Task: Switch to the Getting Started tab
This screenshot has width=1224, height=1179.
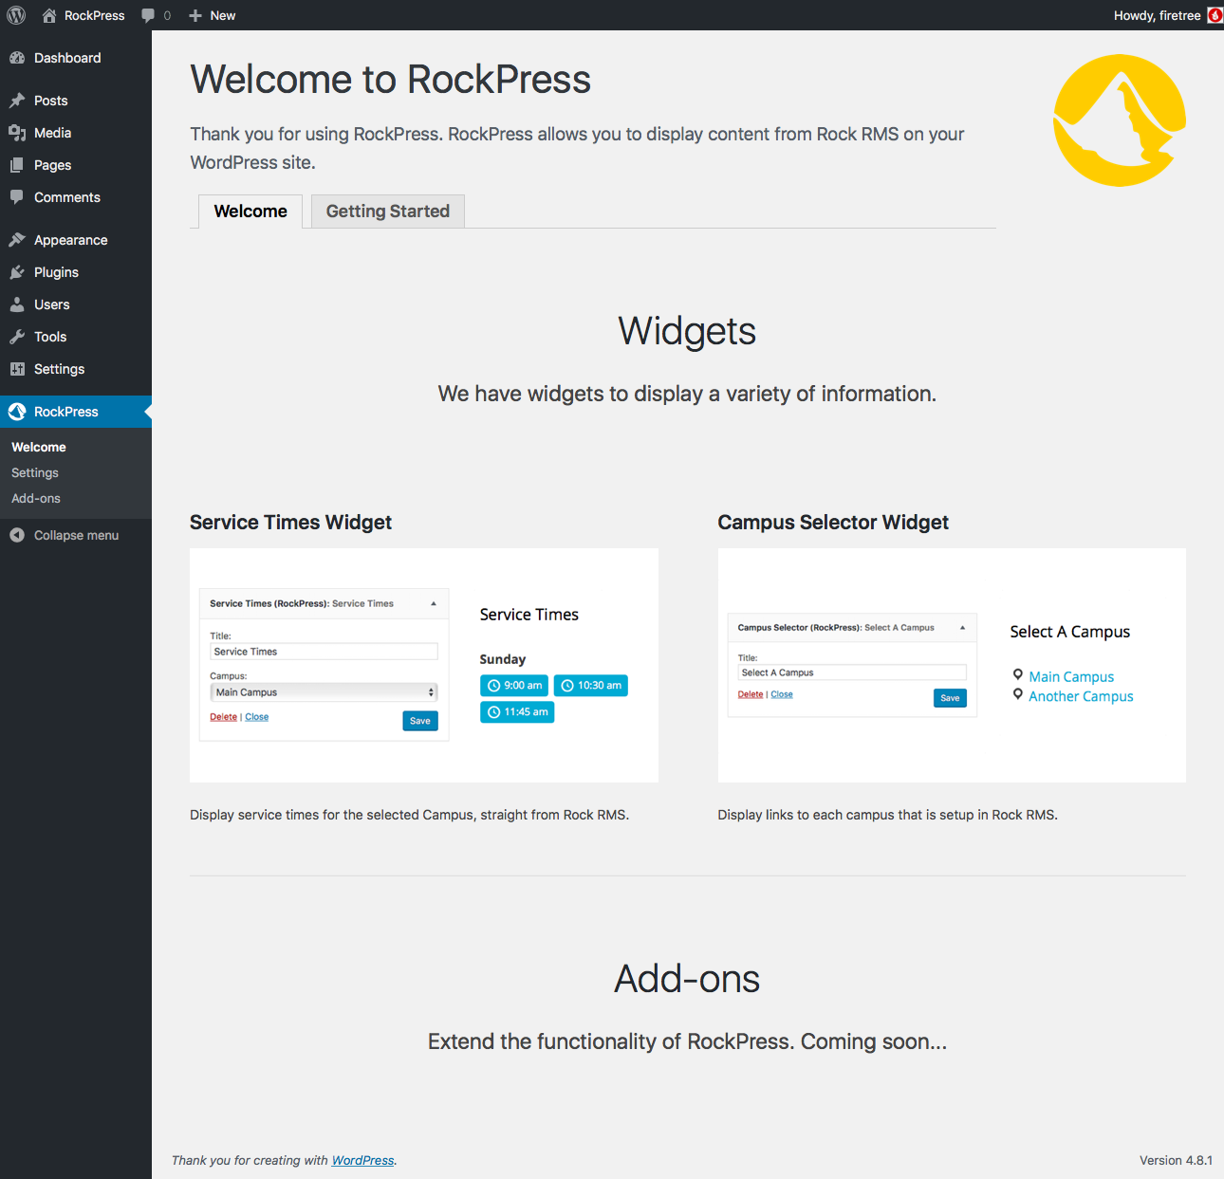Action: [387, 212]
